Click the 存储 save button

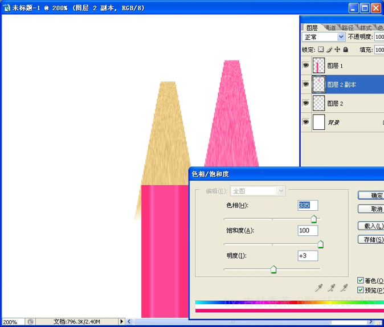371,240
